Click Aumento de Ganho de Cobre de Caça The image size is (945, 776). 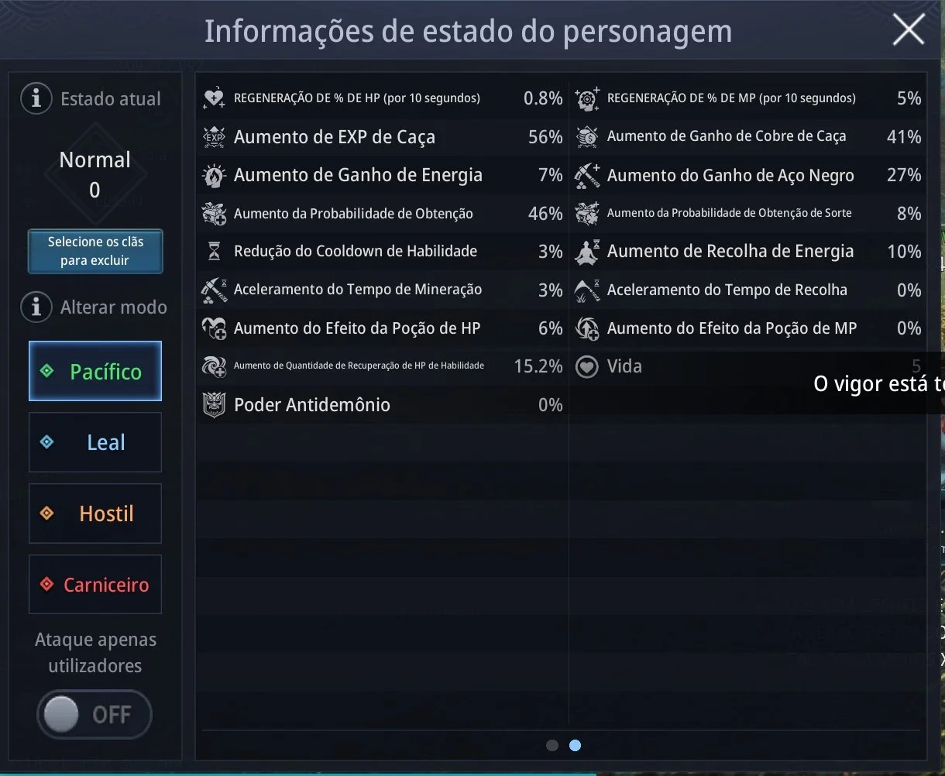pyautogui.click(x=727, y=136)
